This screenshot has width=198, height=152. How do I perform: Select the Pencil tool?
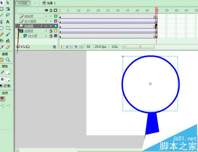tap(2, 34)
